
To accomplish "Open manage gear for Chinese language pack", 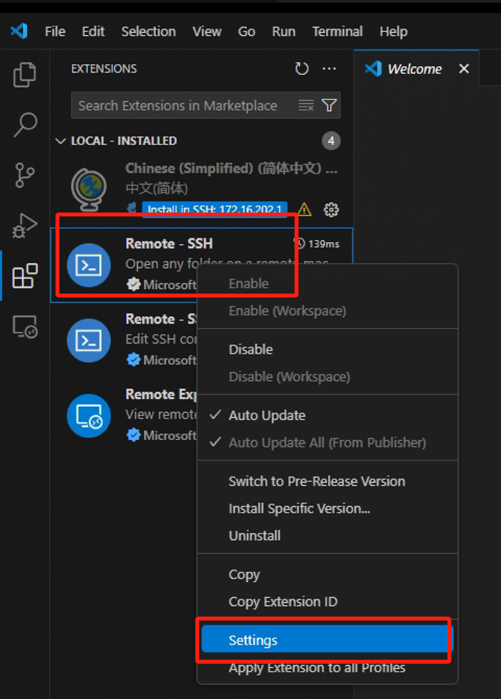I will click(x=331, y=209).
